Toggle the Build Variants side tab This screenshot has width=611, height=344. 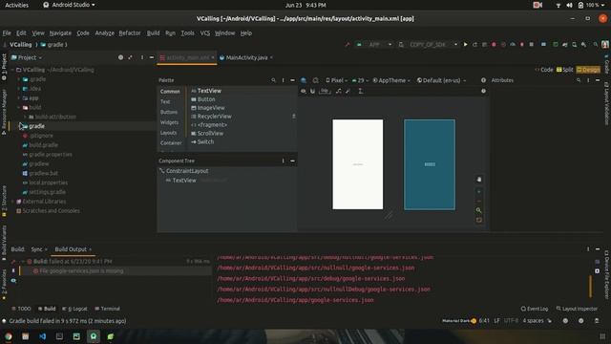[4, 243]
